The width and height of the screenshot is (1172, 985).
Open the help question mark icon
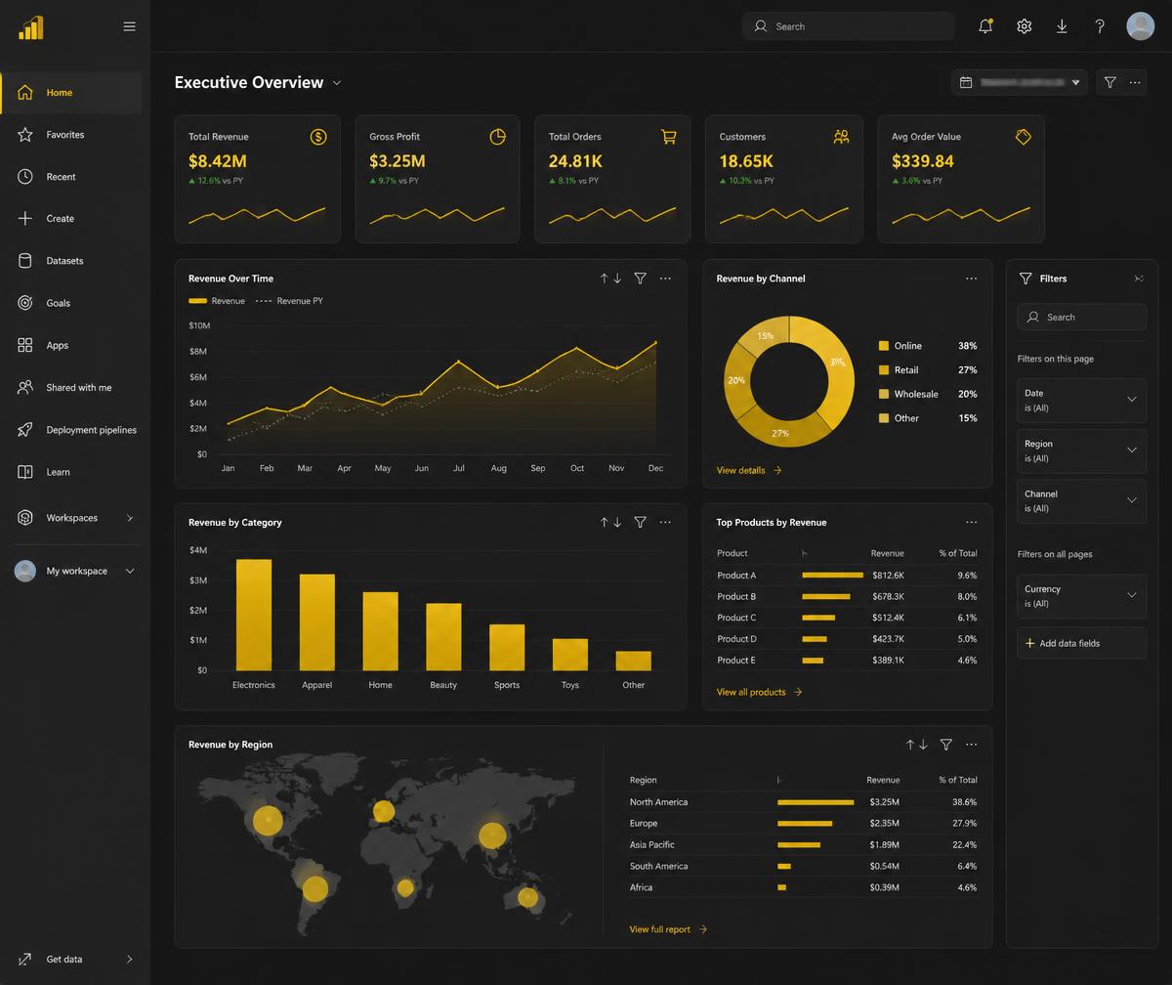tap(1100, 26)
